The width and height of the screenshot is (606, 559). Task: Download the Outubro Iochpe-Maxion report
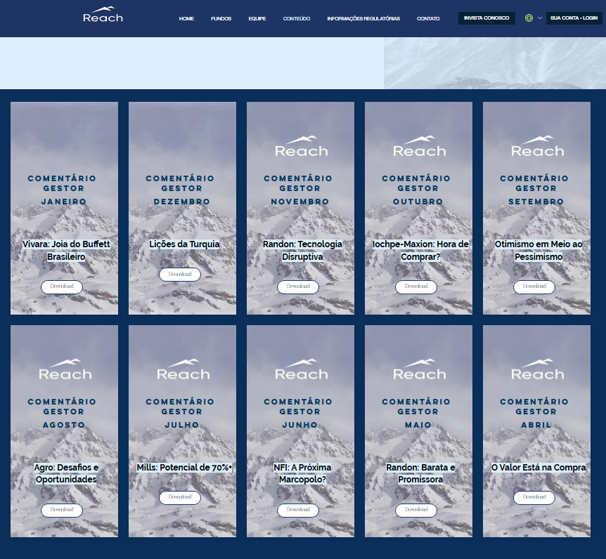[x=416, y=287]
